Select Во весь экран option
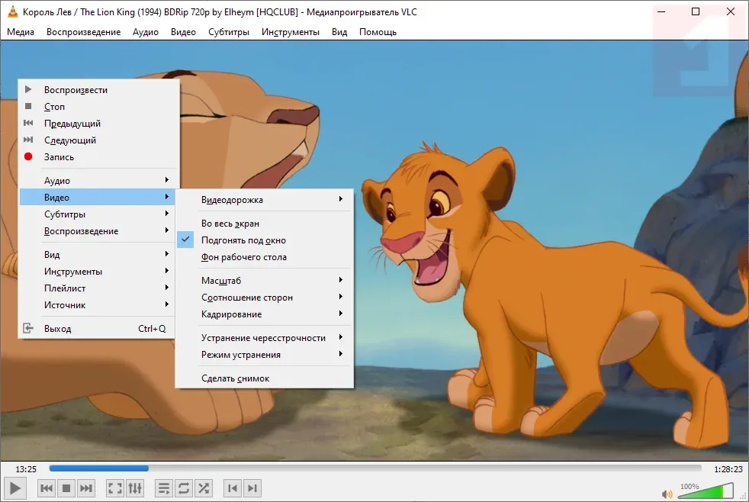Image resolution: width=749 pixels, height=502 pixels. (264, 224)
